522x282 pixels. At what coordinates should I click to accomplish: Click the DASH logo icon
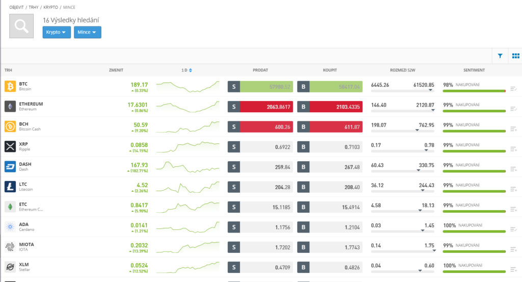pyautogui.click(x=10, y=166)
